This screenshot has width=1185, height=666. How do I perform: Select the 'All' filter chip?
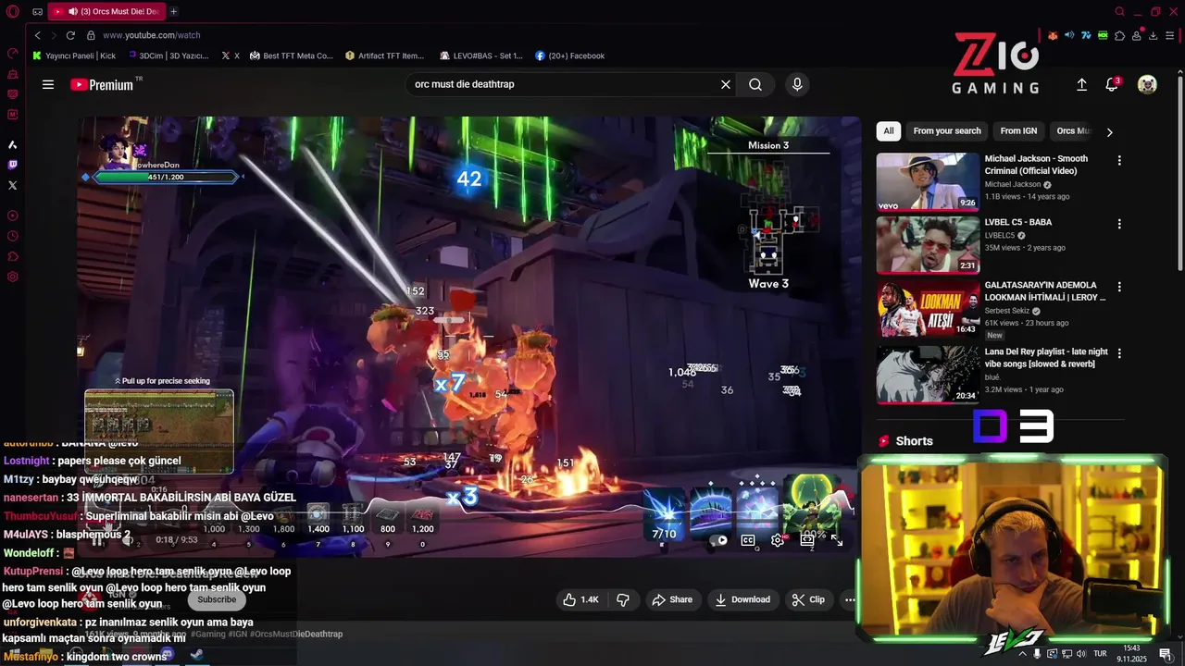coord(888,131)
